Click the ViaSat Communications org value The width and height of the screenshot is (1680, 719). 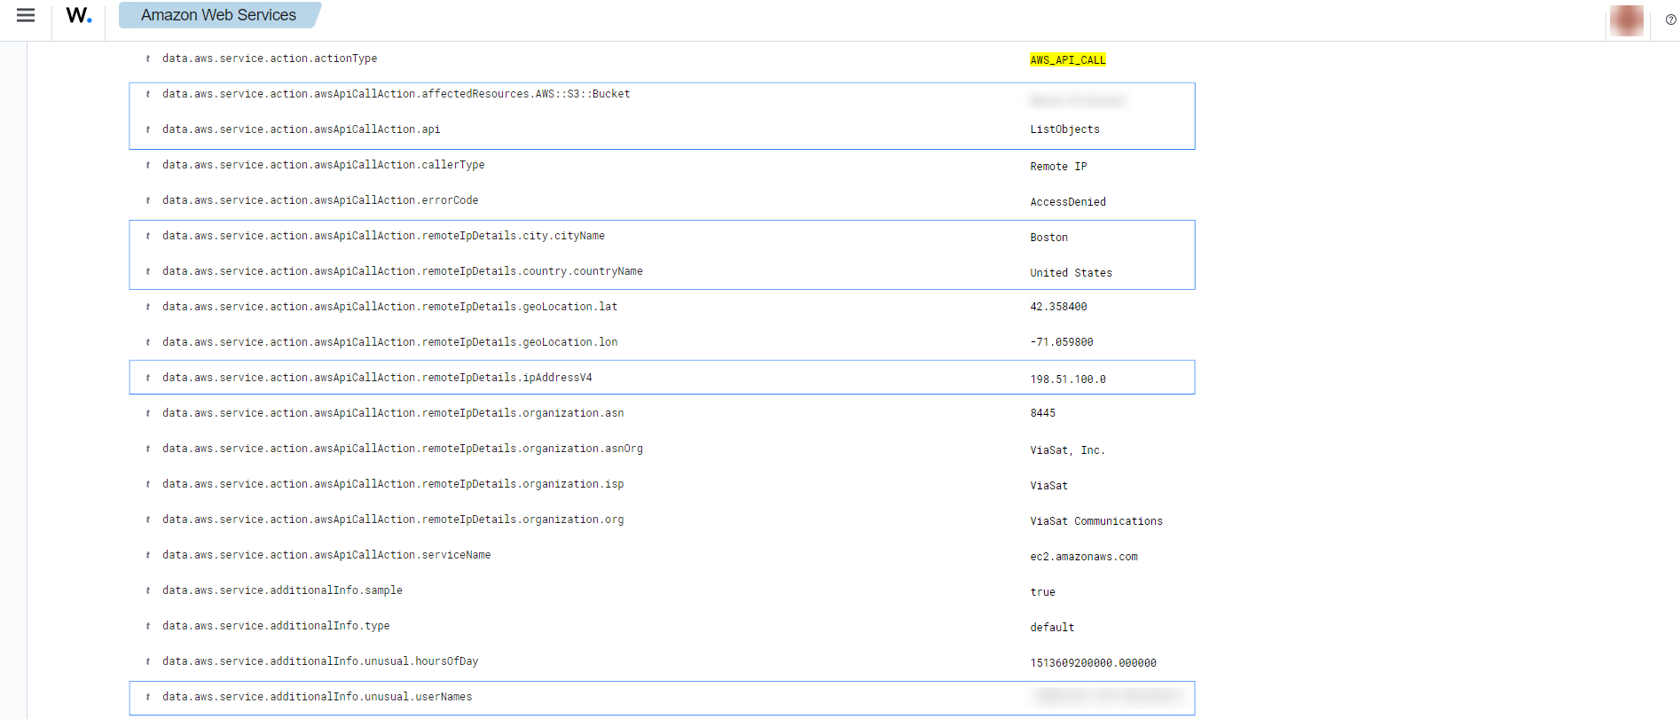tap(1095, 521)
